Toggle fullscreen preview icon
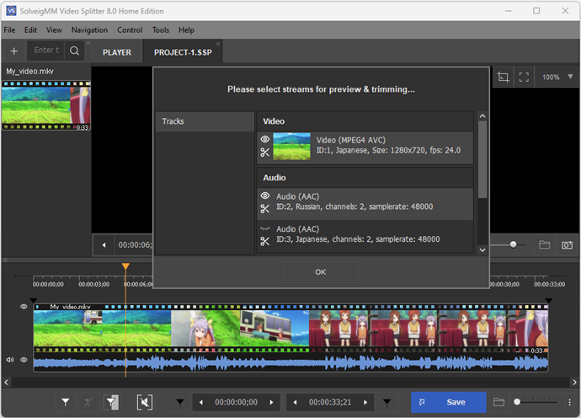Screen dimensions: 581x418 tap(524, 78)
